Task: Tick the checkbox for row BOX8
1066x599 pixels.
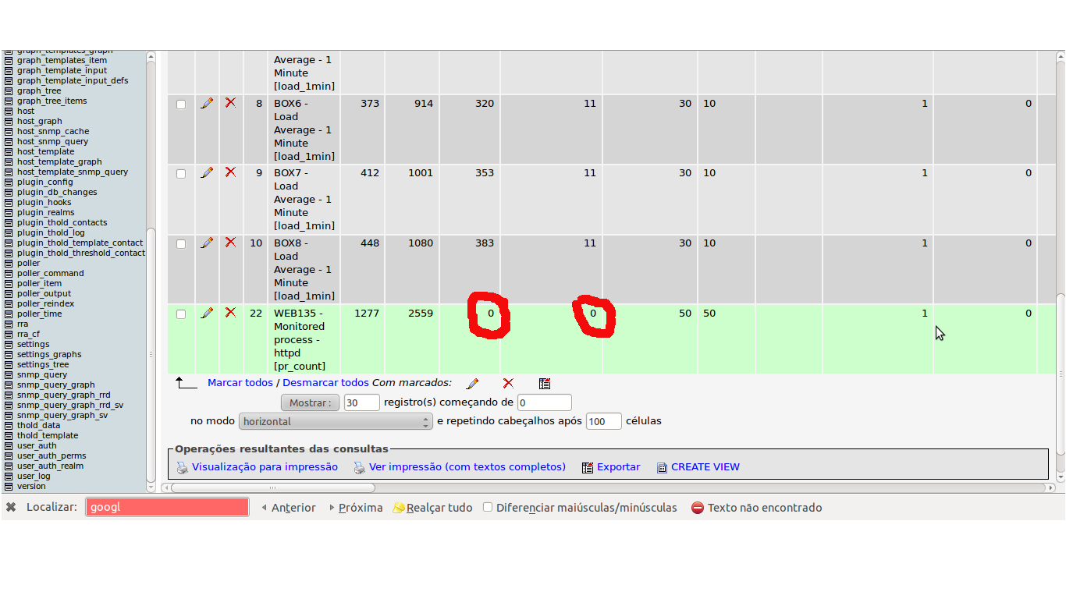Action: (181, 243)
